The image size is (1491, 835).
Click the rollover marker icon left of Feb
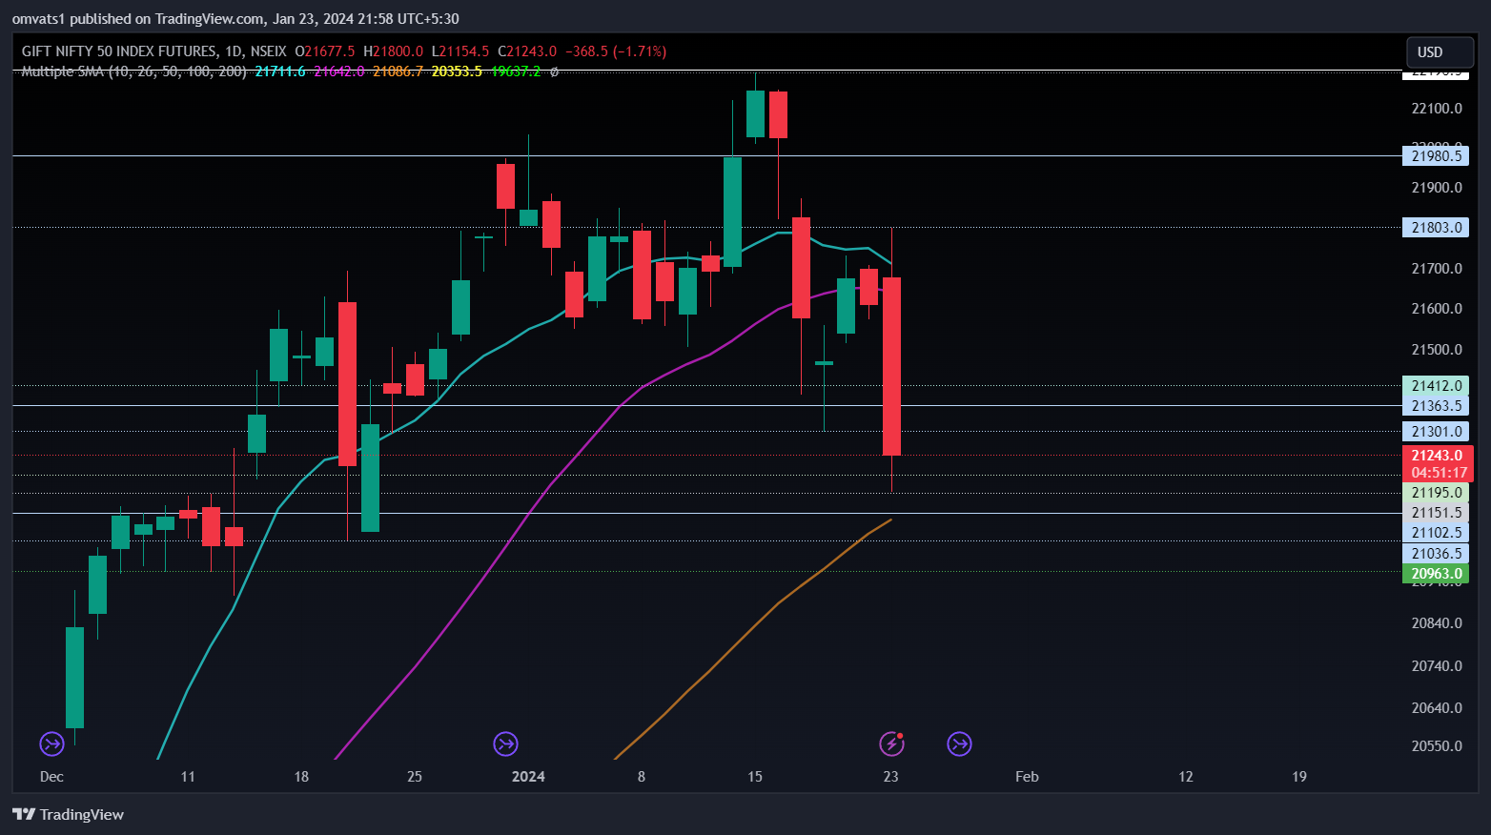click(x=959, y=743)
